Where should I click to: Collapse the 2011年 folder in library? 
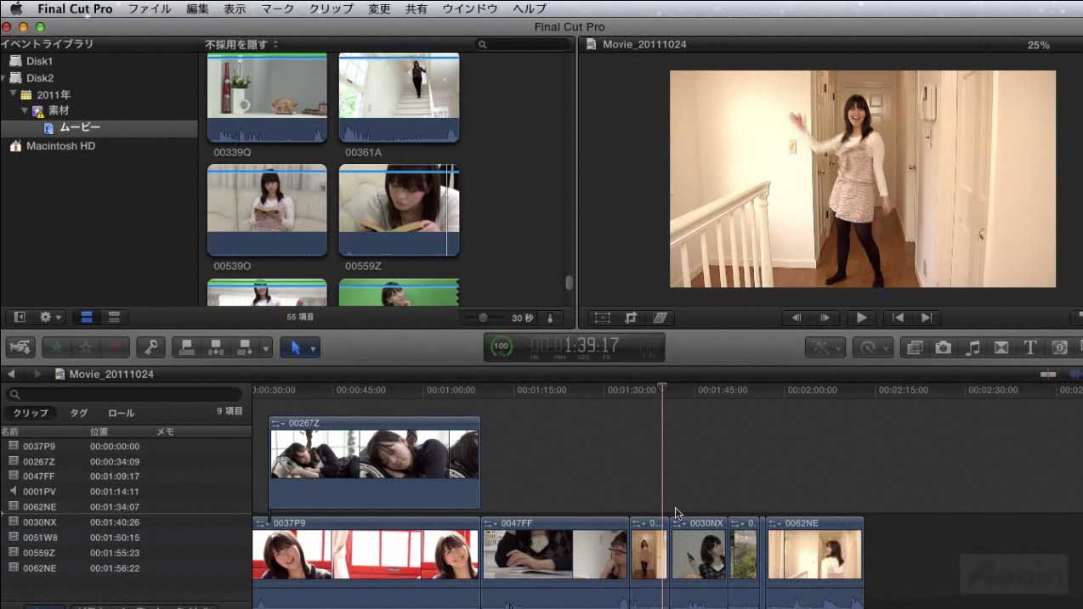point(14,94)
